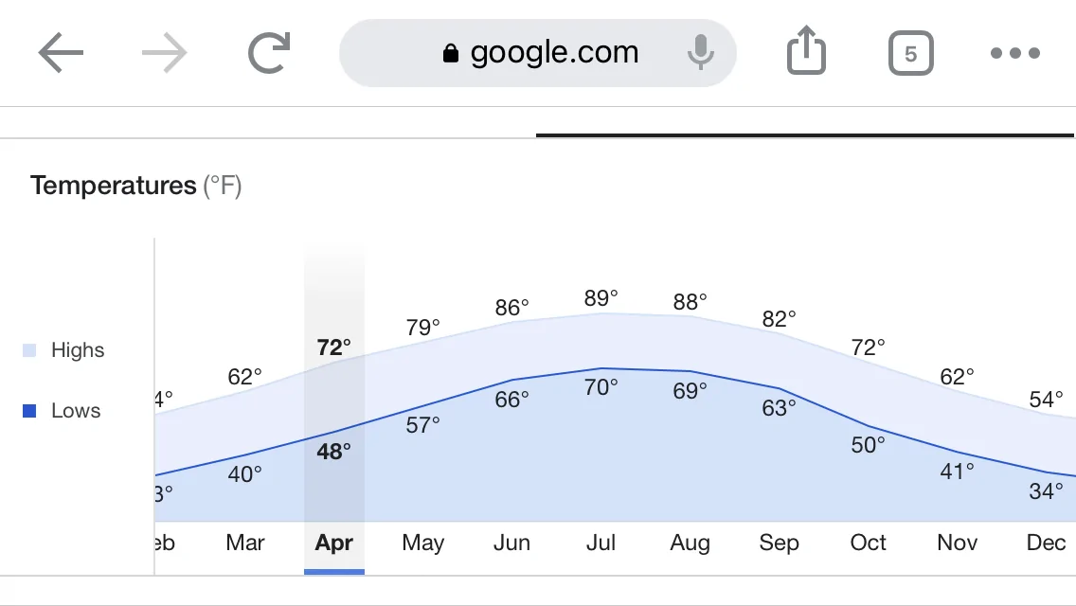Viewport: 1076px width, 606px height.
Task: Tap the 34° December low label
Action: (x=1046, y=490)
